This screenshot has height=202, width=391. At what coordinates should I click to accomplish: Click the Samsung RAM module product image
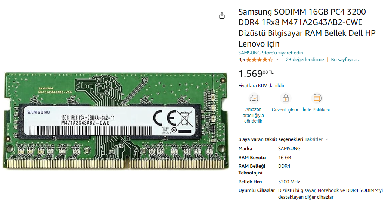coord(116,120)
